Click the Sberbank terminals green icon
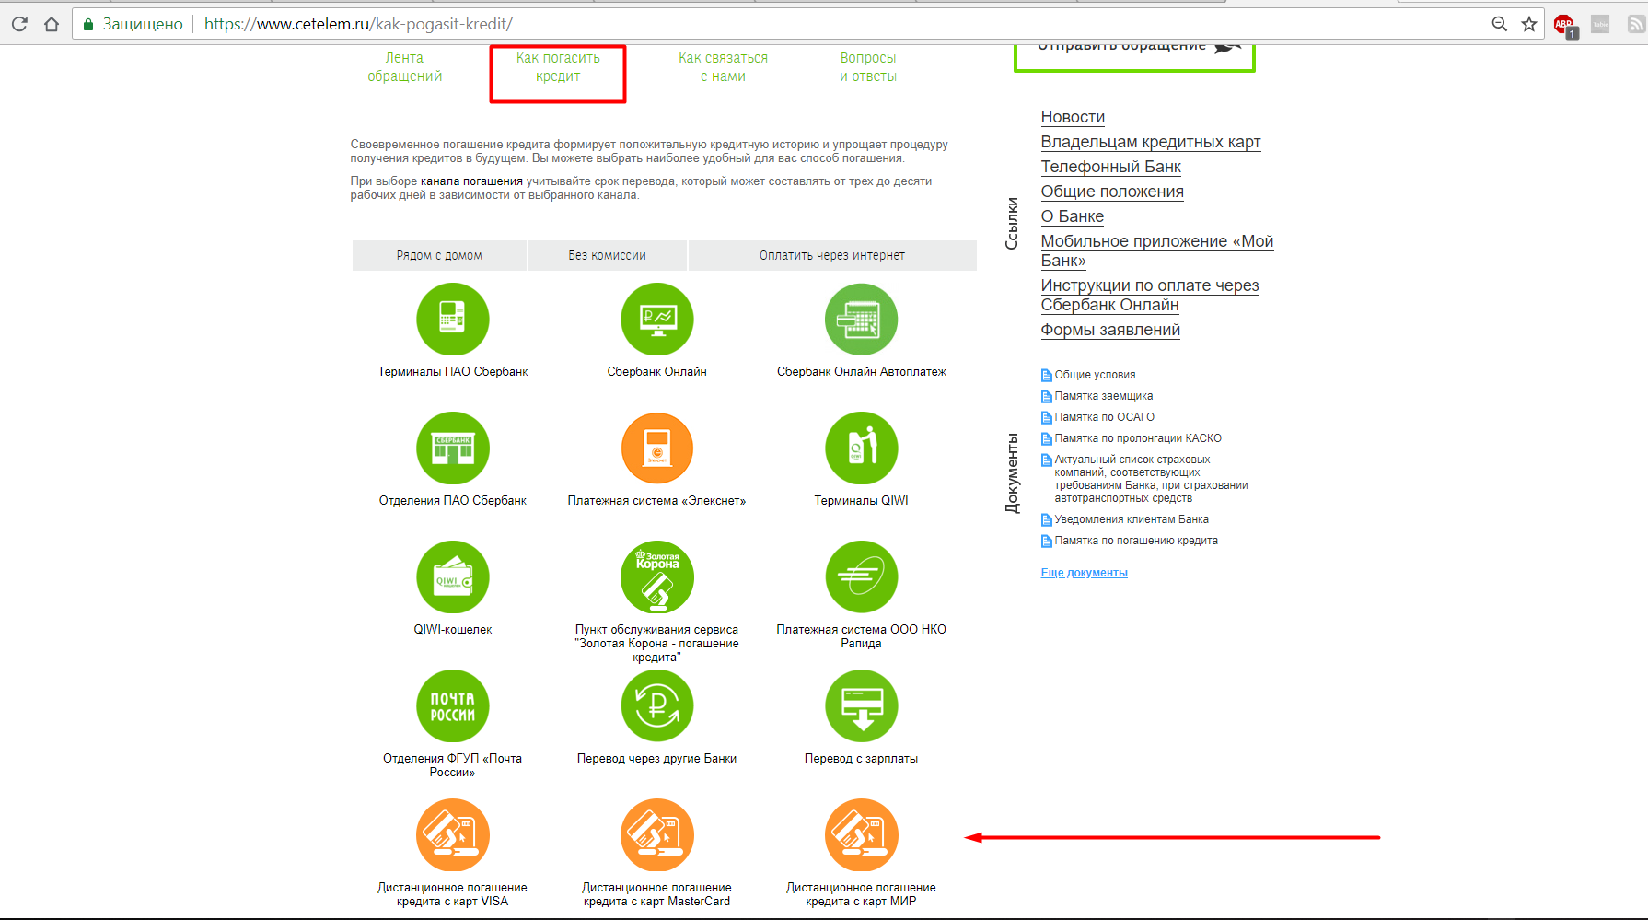 452,320
